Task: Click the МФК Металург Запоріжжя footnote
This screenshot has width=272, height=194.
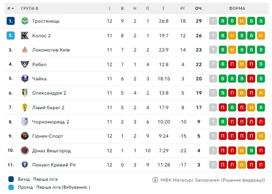Action: [210, 180]
